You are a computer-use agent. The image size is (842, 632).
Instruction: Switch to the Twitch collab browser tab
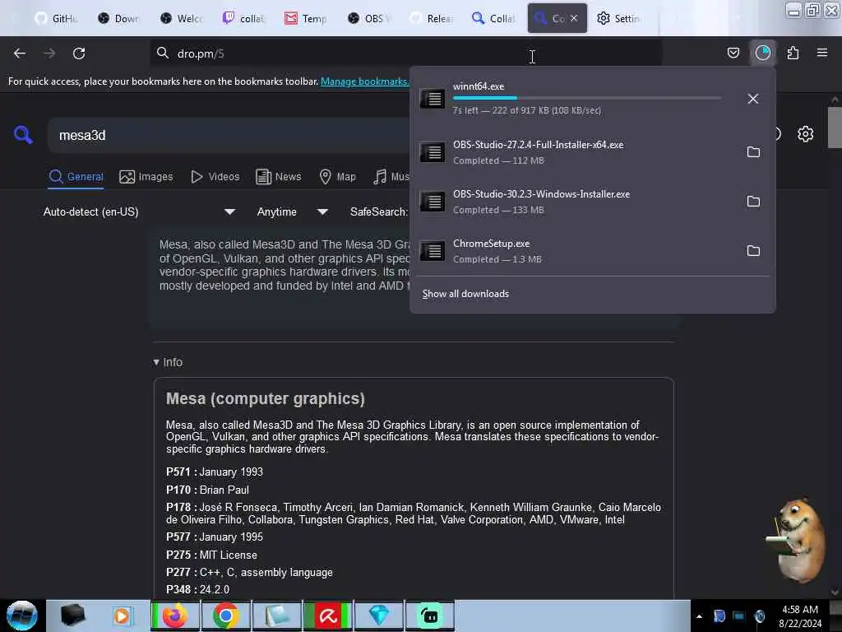point(243,18)
